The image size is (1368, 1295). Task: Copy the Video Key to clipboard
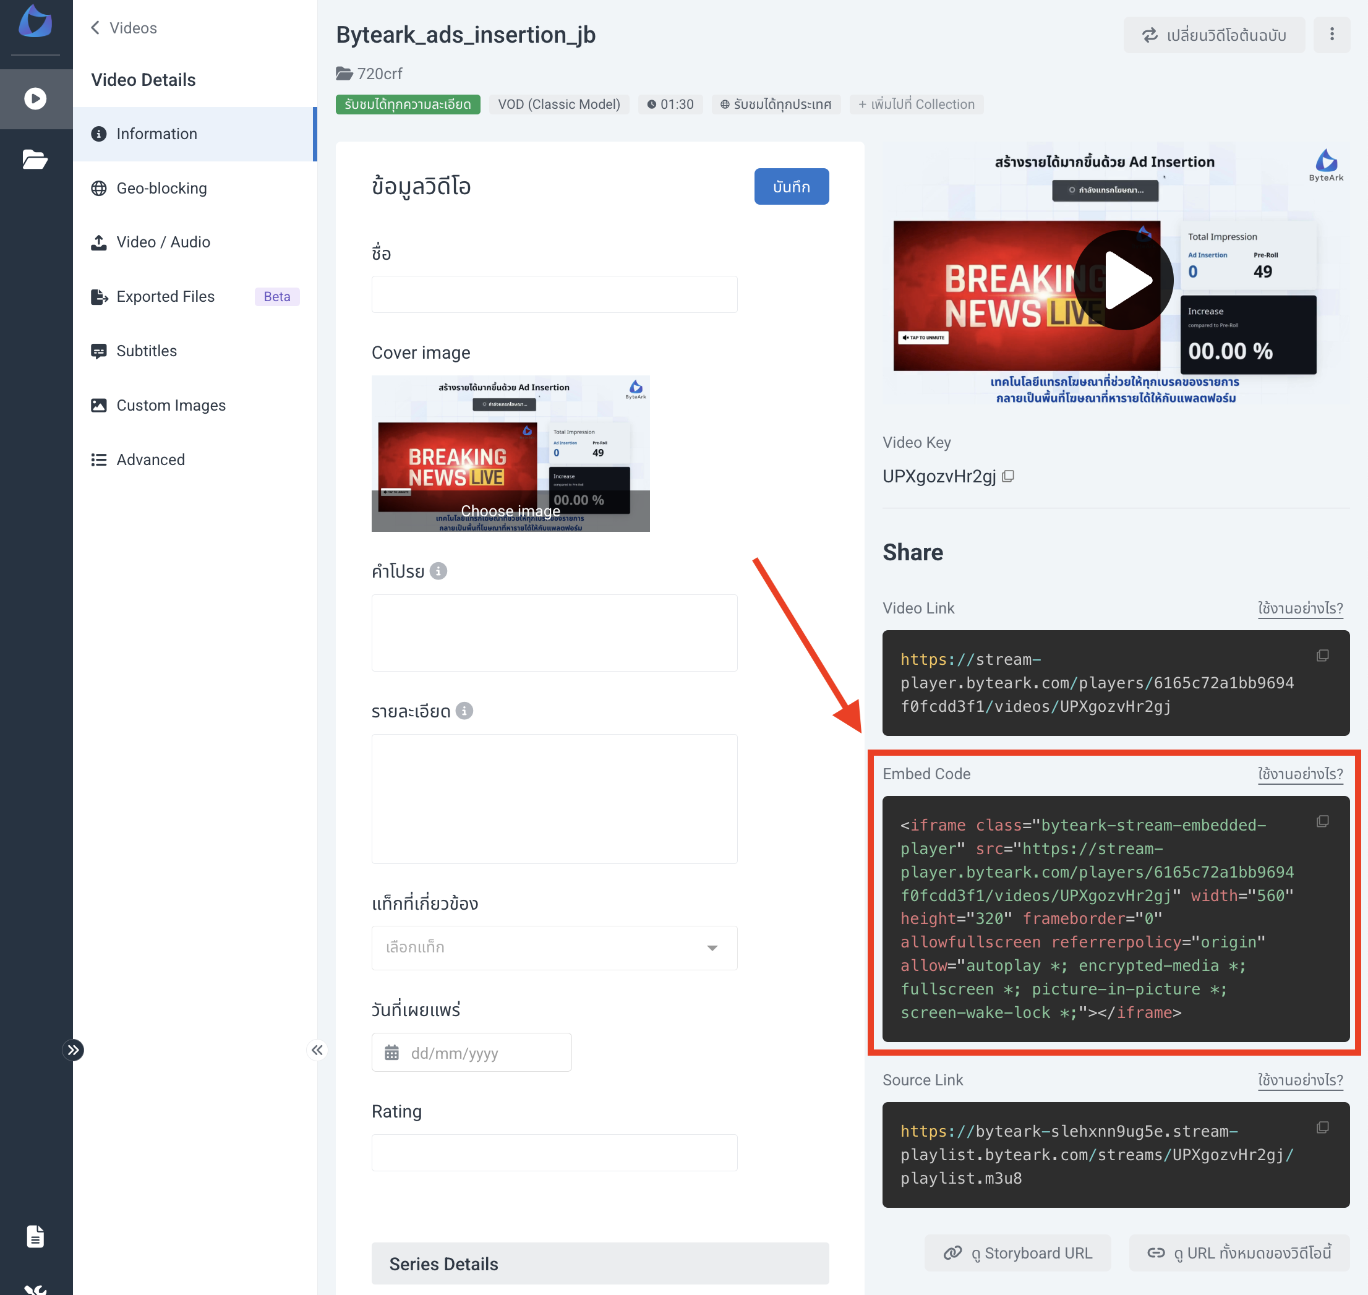coord(1009,475)
